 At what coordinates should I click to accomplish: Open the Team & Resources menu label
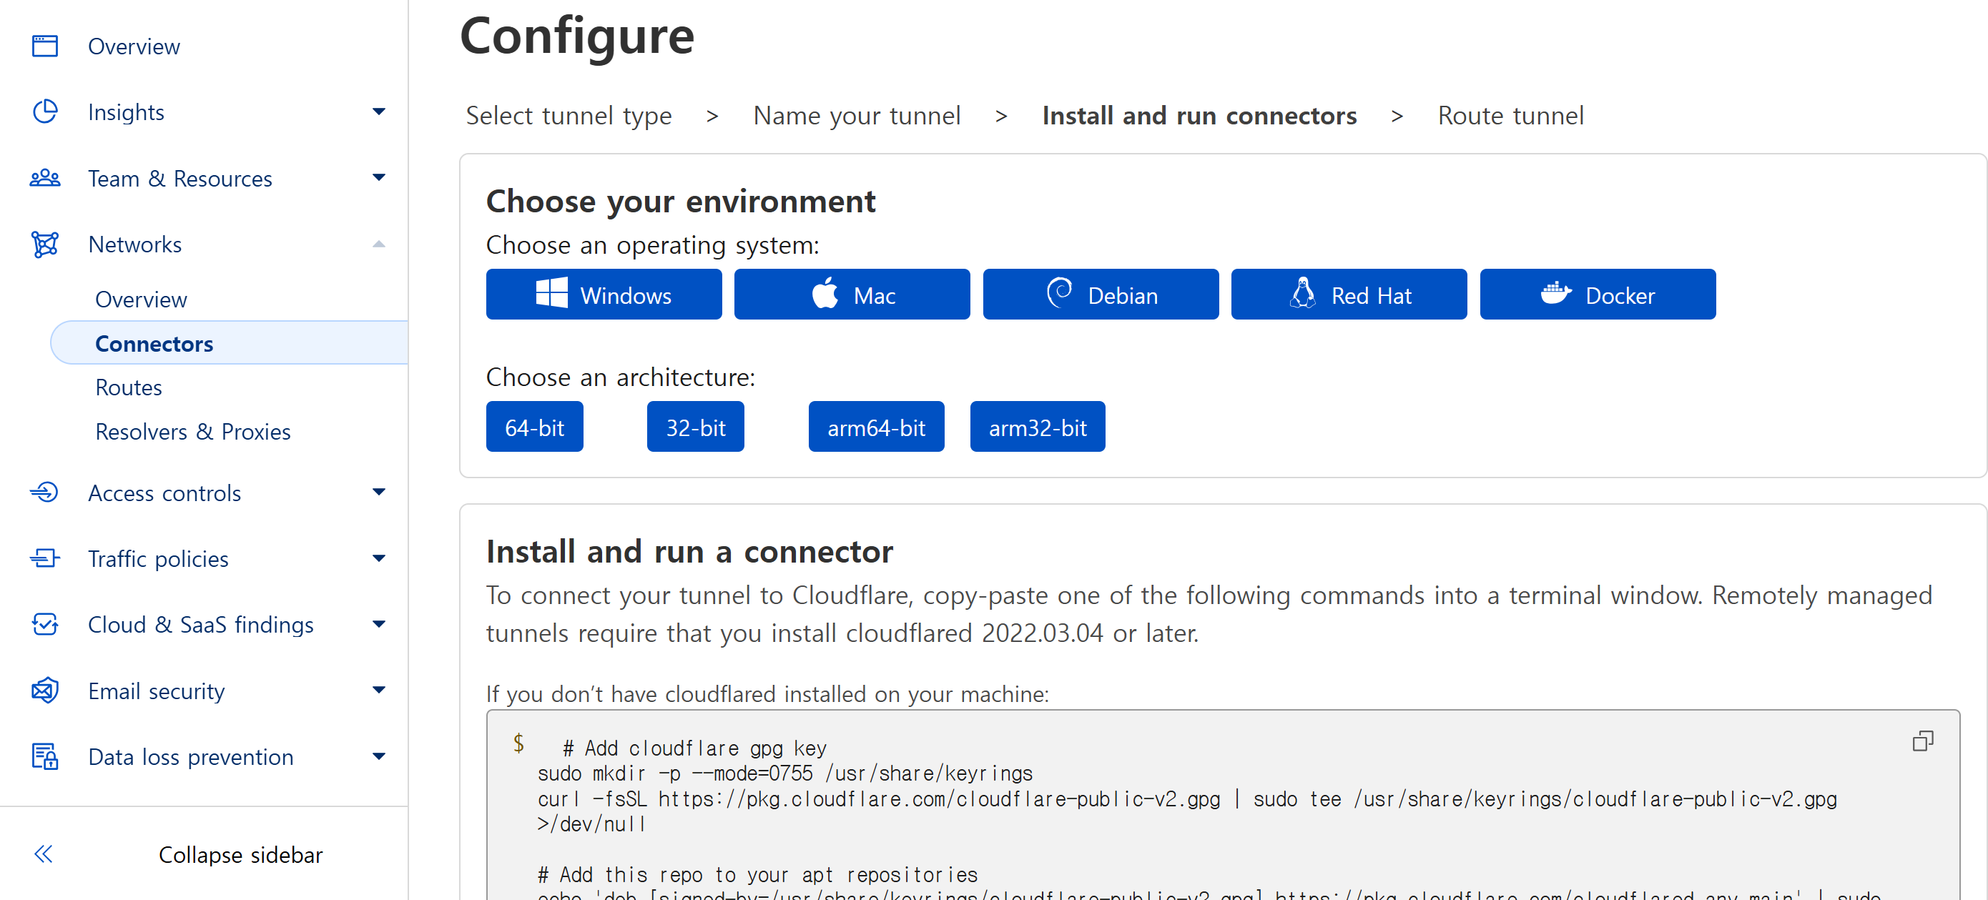click(181, 178)
